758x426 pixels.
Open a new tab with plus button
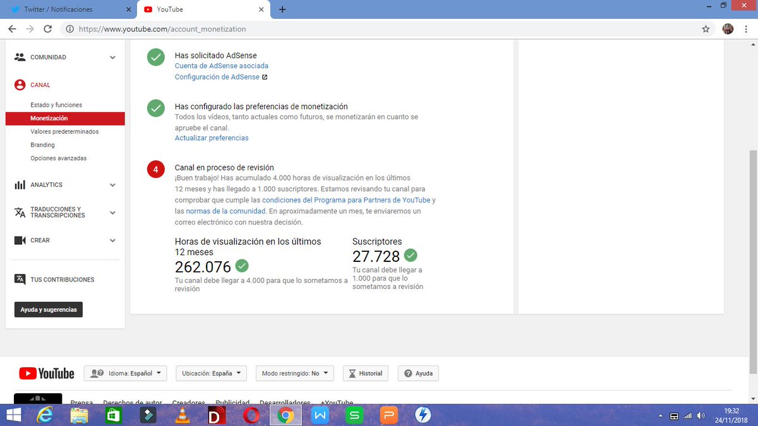[x=282, y=9]
